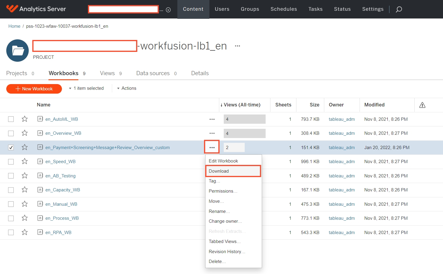The height and width of the screenshot is (274, 443).
Task: Click the workbook icon beside en_AutoML_WB
Action: tap(40, 119)
